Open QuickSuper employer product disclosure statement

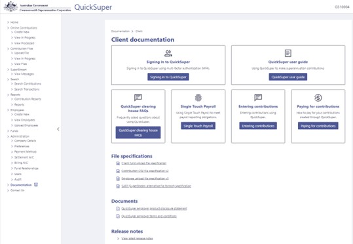tap(154, 209)
